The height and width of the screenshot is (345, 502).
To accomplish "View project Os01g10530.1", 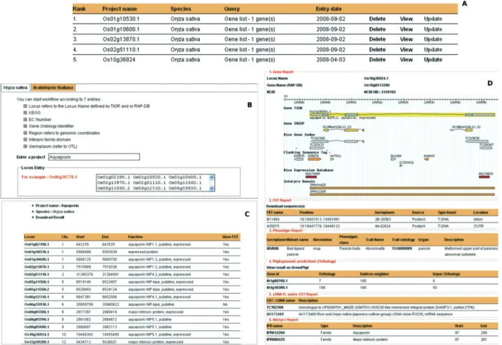I will [x=406, y=19].
